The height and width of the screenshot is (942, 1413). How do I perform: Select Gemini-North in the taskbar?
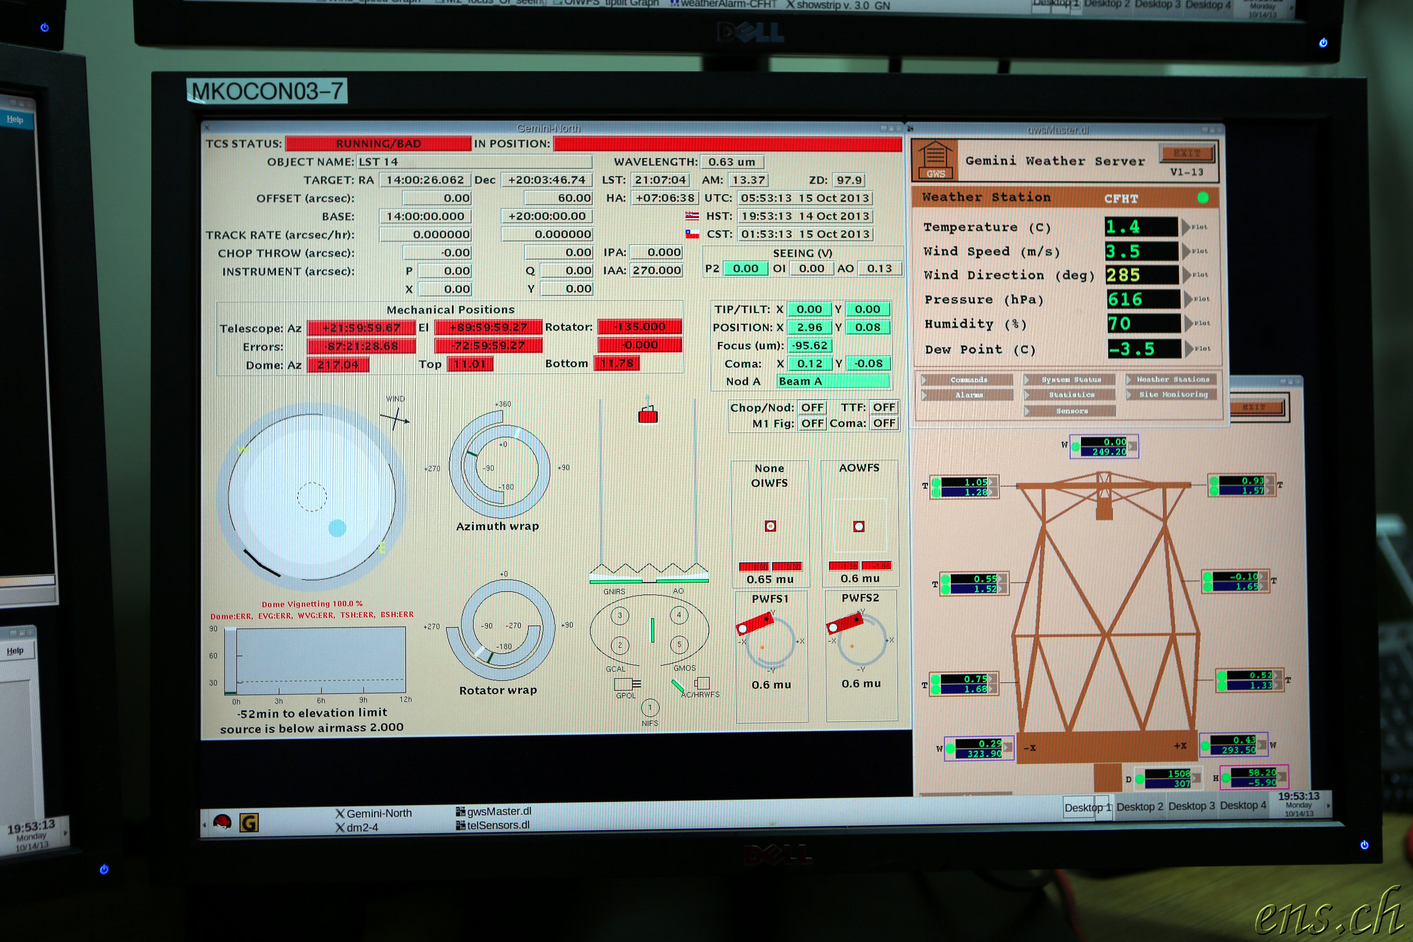point(374,813)
